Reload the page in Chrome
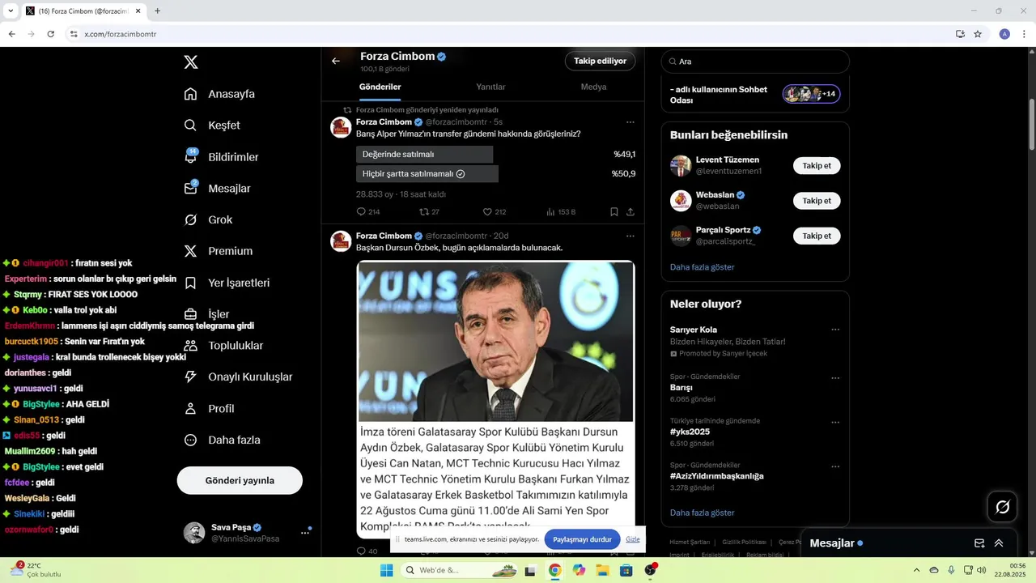 [50, 34]
